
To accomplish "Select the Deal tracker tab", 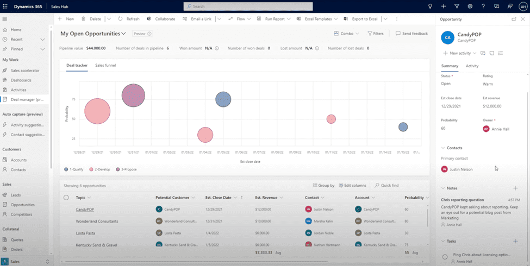I will click(x=77, y=65).
